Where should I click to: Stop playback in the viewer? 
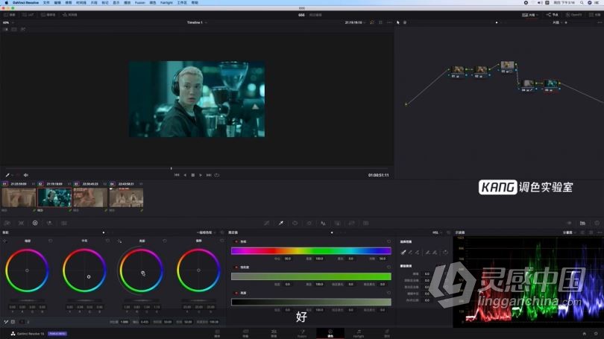tap(192, 175)
